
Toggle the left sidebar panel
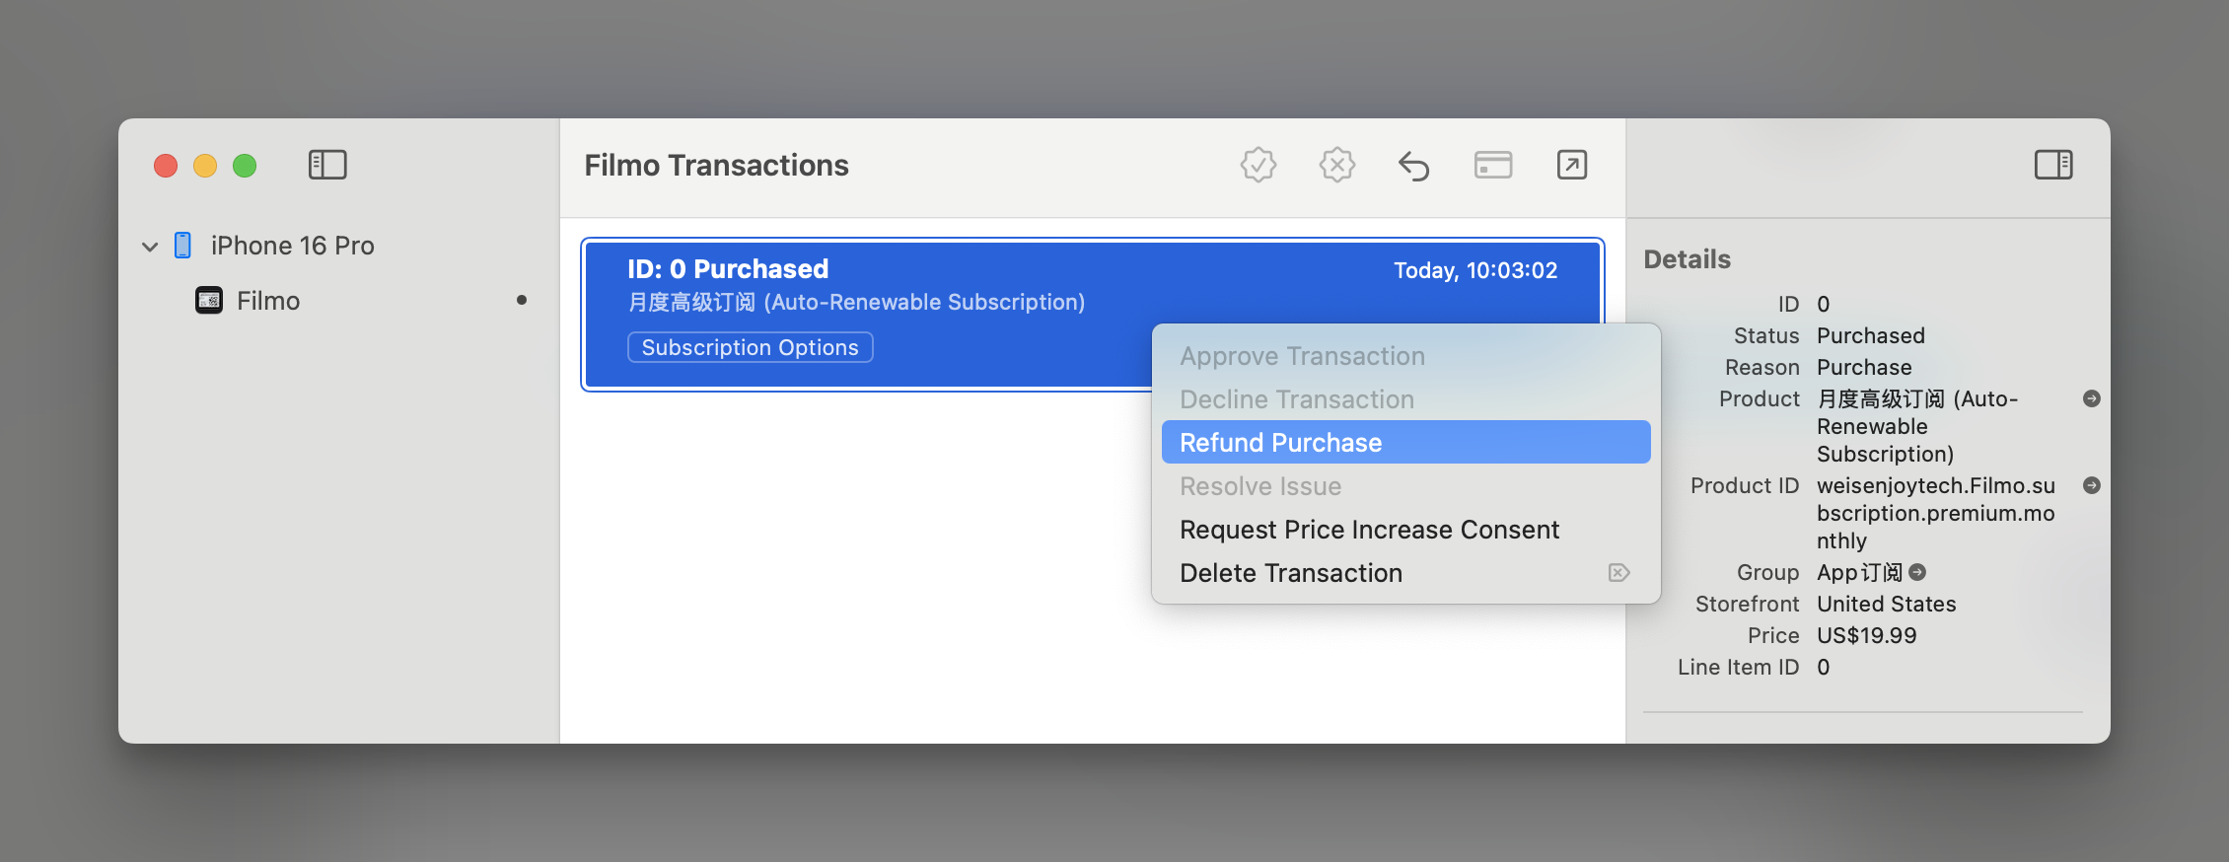(327, 165)
